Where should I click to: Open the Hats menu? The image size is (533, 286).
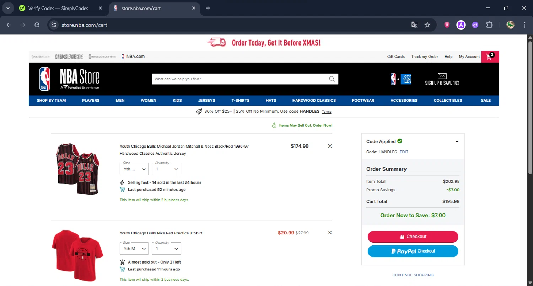[x=271, y=100]
